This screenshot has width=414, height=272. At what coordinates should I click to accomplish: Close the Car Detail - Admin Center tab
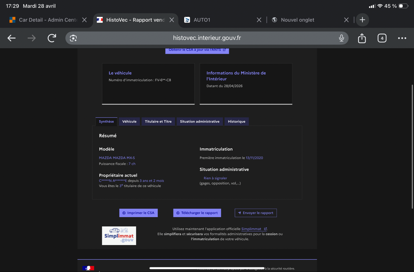tap(84, 20)
